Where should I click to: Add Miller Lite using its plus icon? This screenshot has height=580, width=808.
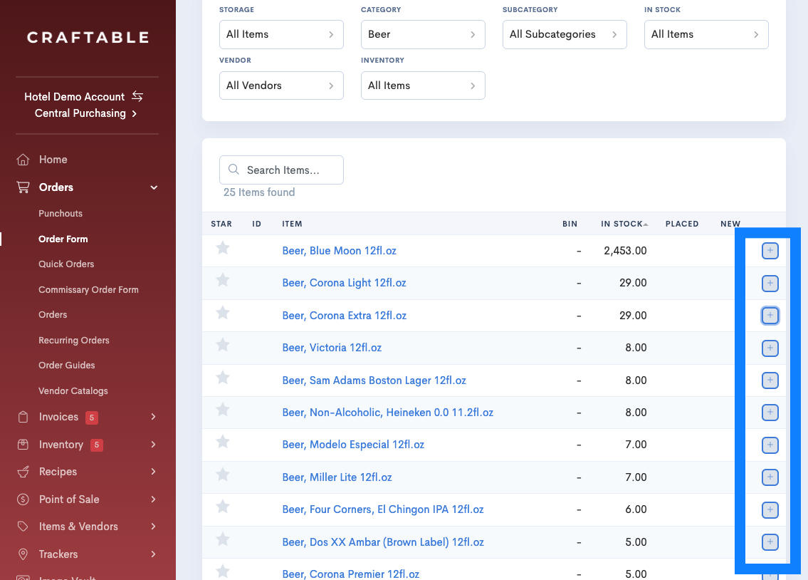pos(770,477)
